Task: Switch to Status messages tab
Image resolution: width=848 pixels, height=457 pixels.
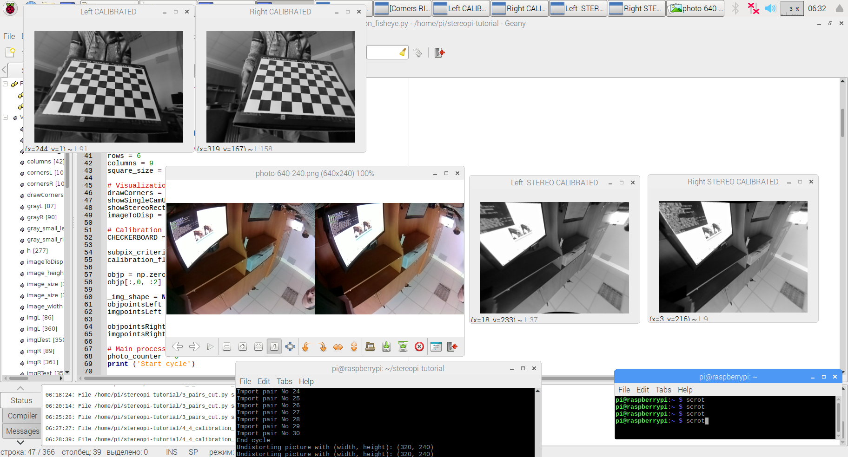Action: [21, 400]
